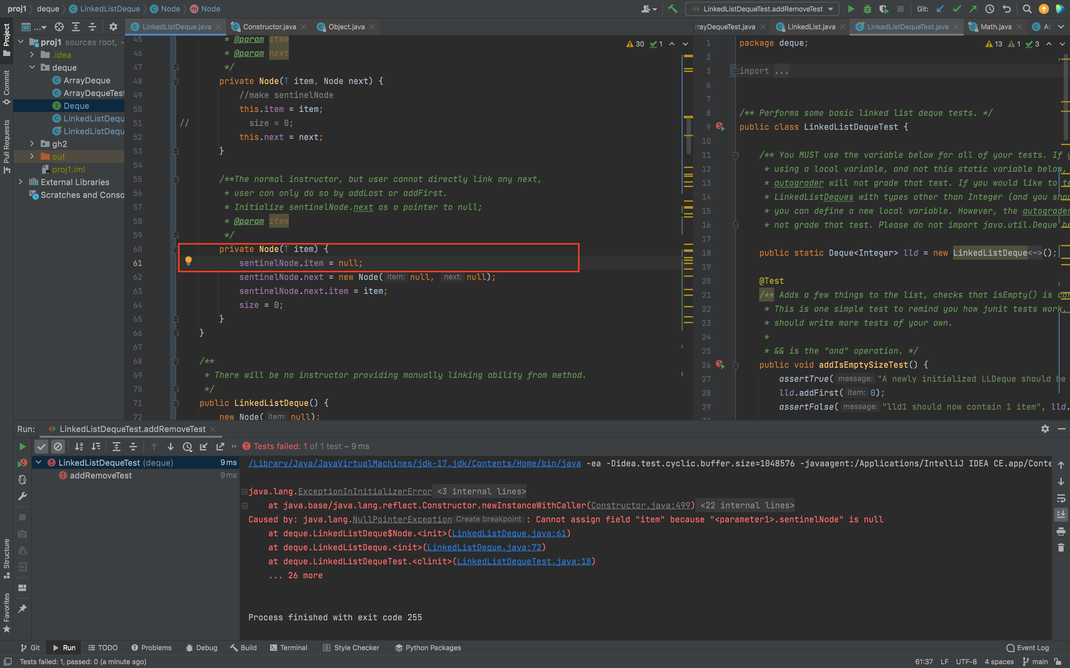Click the LinkedListDequeTest.java:18 link

(x=524, y=561)
